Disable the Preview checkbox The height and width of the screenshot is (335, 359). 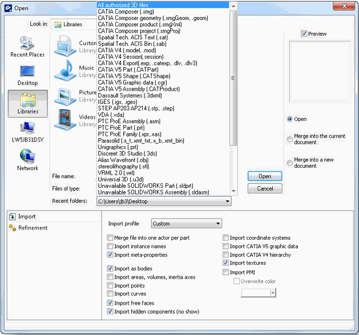pyautogui.click(x=304, y=34)
